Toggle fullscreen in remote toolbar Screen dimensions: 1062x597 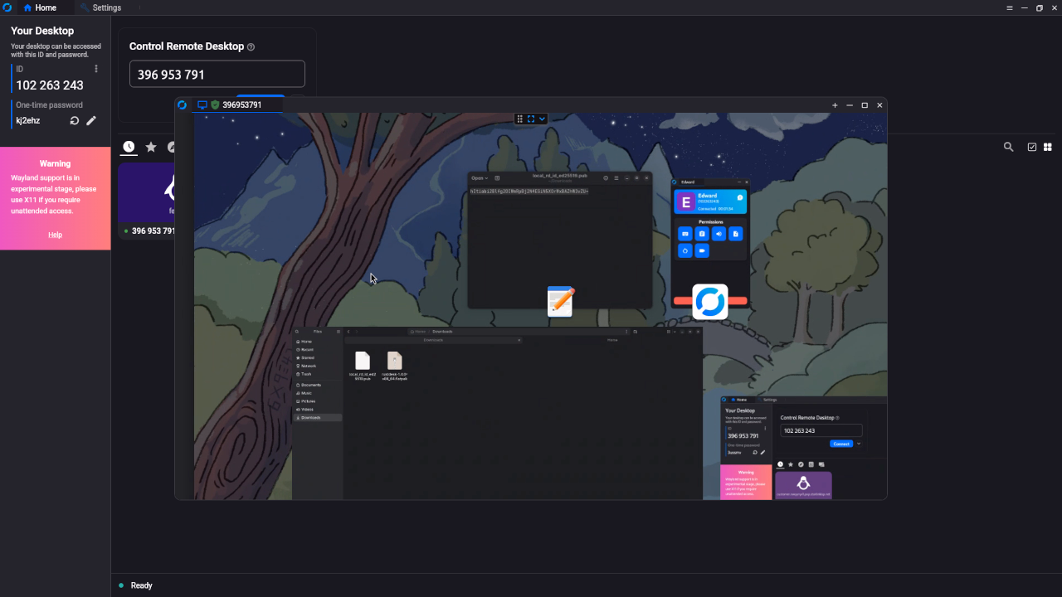point(531,119)
